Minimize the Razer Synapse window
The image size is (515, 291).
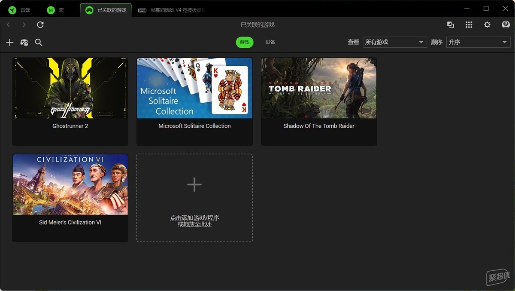point(467,9)
